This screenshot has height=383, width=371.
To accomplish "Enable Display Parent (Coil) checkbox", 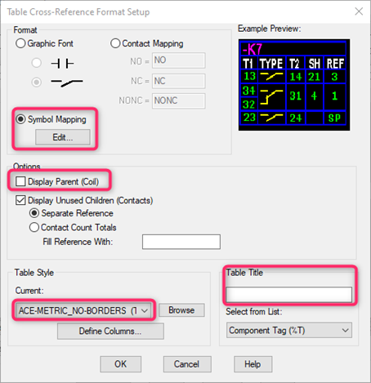I will click(20, 181).
